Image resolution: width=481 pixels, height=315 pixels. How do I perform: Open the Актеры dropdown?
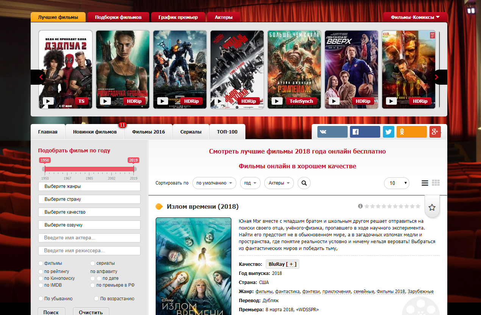click(279, 183)
